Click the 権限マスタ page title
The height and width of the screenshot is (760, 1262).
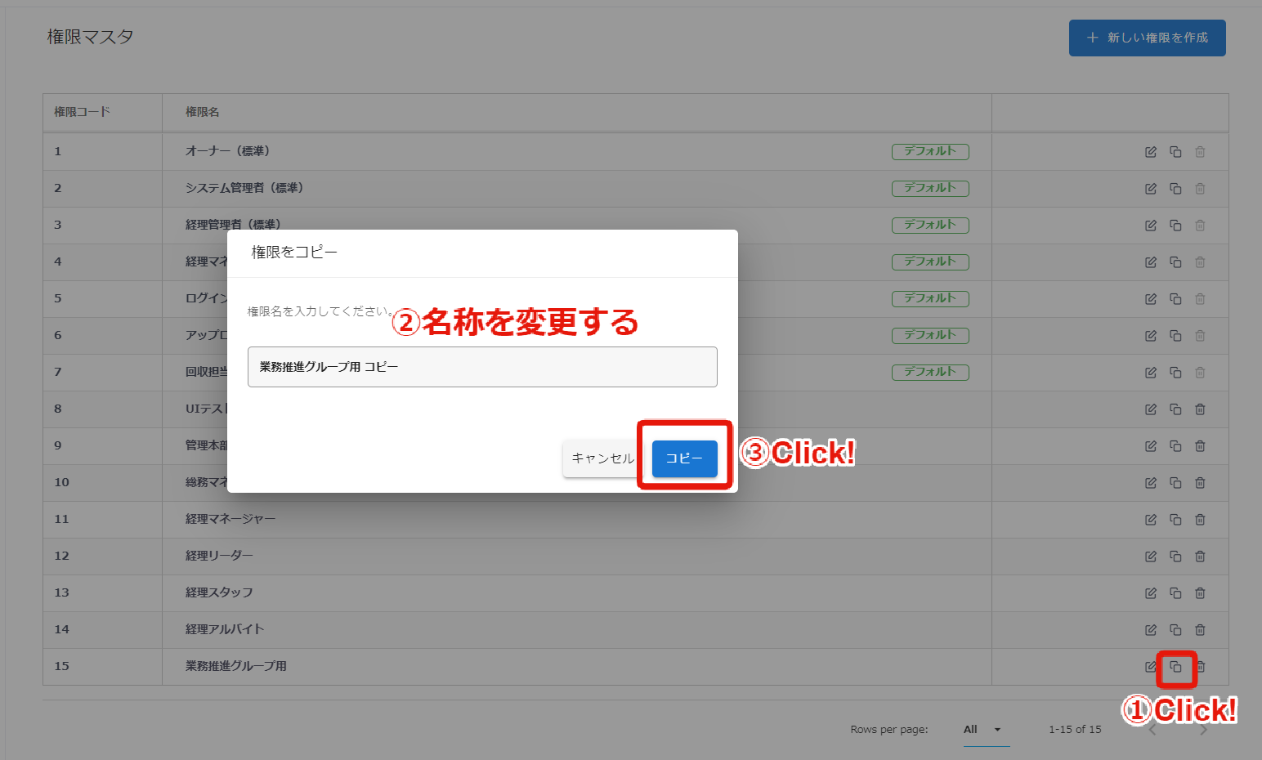(90, 37)
